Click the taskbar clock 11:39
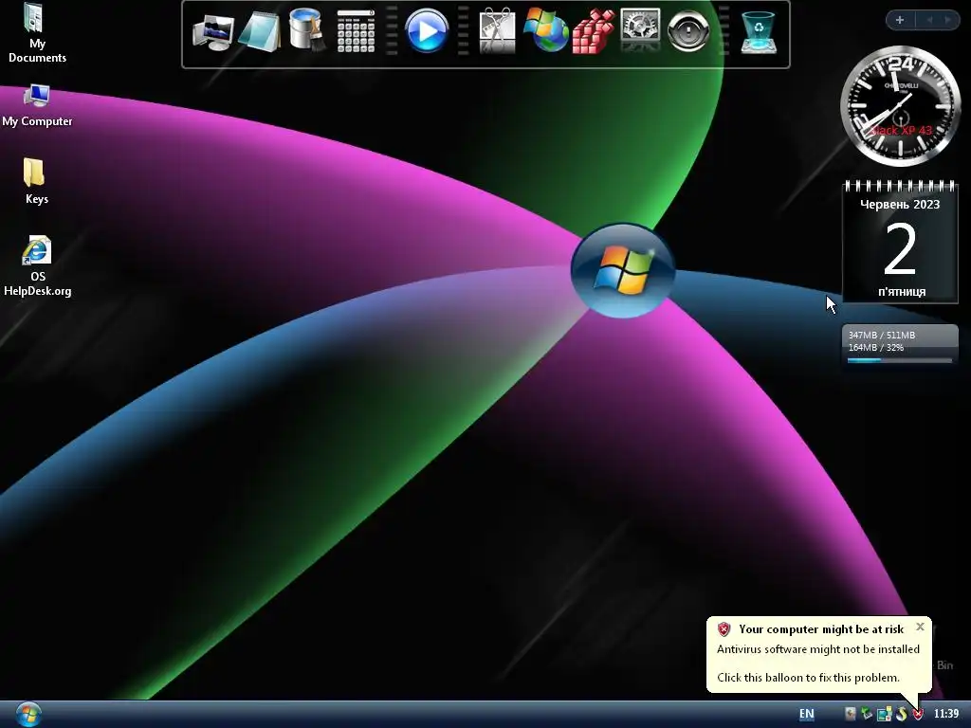Image resolution: width=971 pixels, height=728 pixels. [x=945, y=714]
